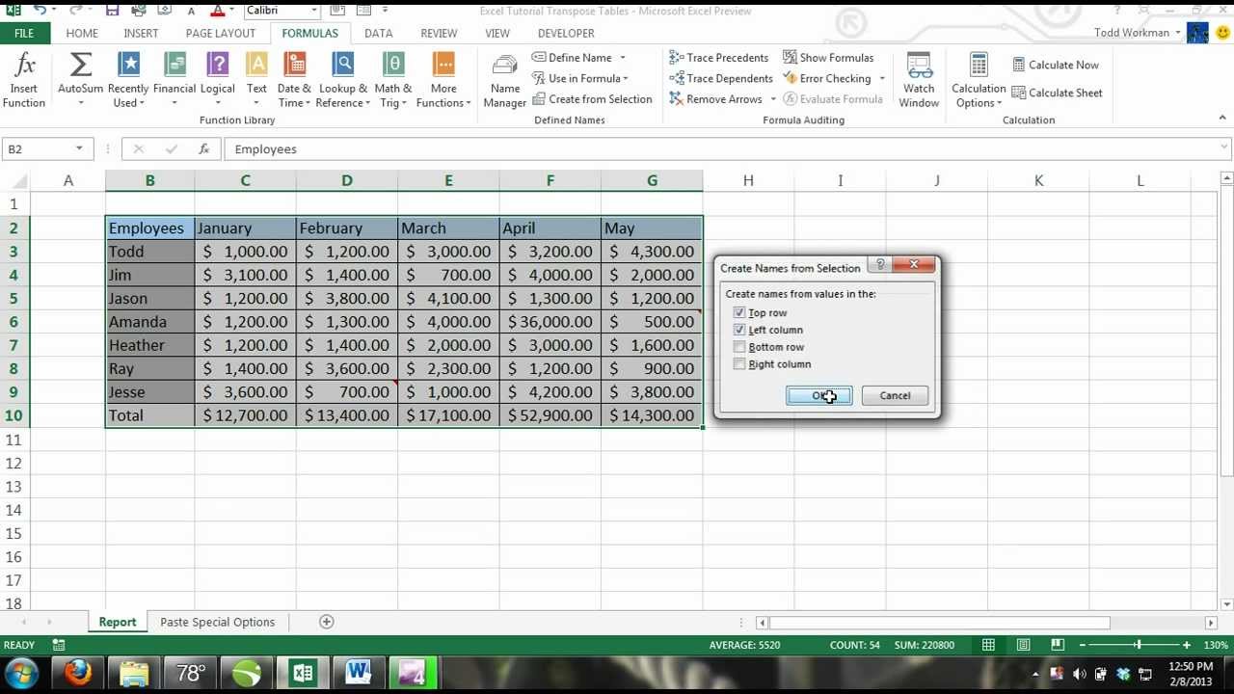Open the Name Box dropdown
Screen dimensions: 1234x694
coord(79,149)
